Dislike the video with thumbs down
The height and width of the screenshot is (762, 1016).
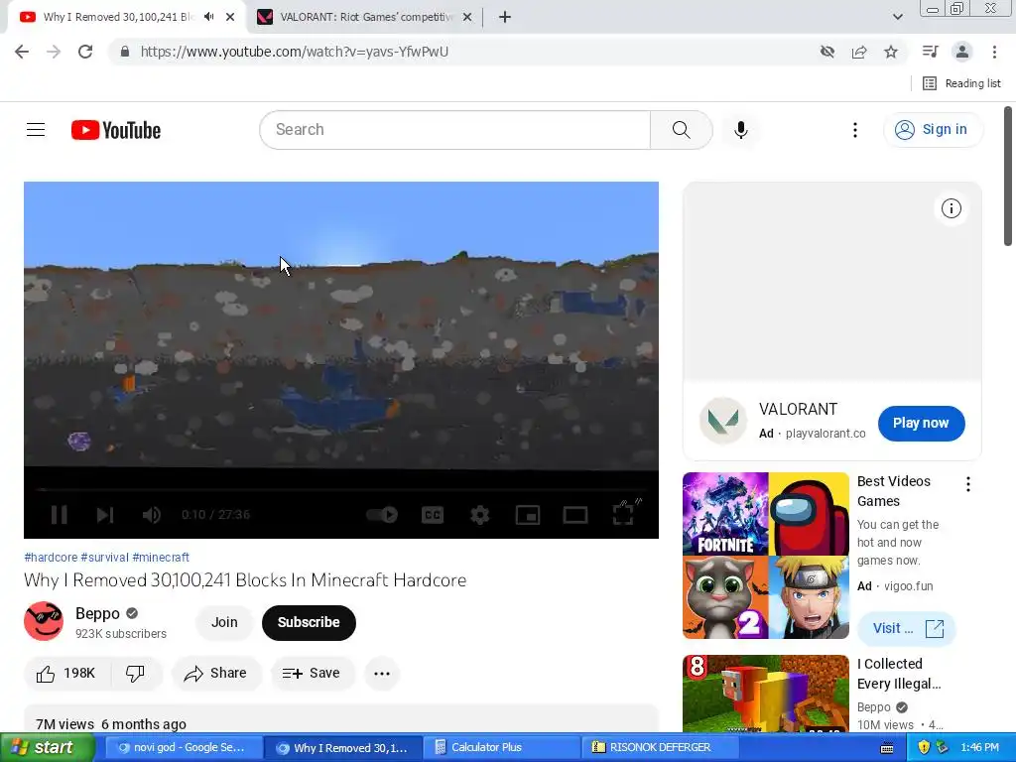point(135,674)
